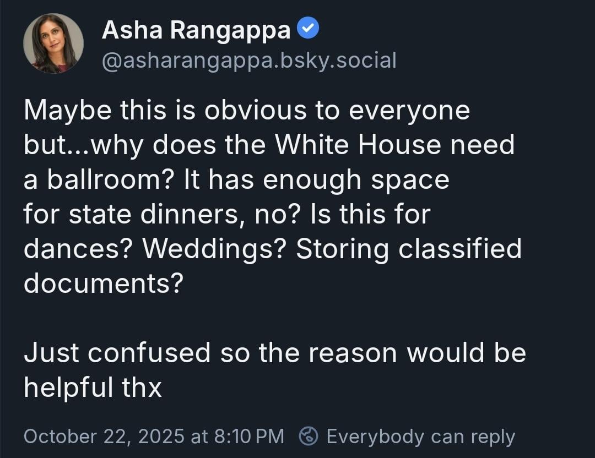595x458 pixels.
Task: Click the line "Maybe this is obvious to everyone"
Action: click(247, 111)
